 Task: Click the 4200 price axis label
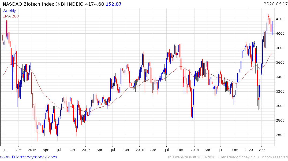(280, 19)
